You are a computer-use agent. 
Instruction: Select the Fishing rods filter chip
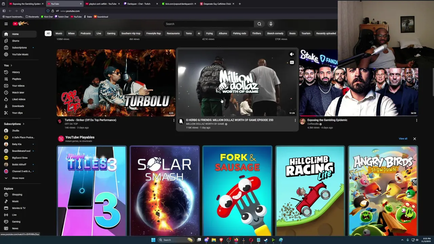(239, 33)
